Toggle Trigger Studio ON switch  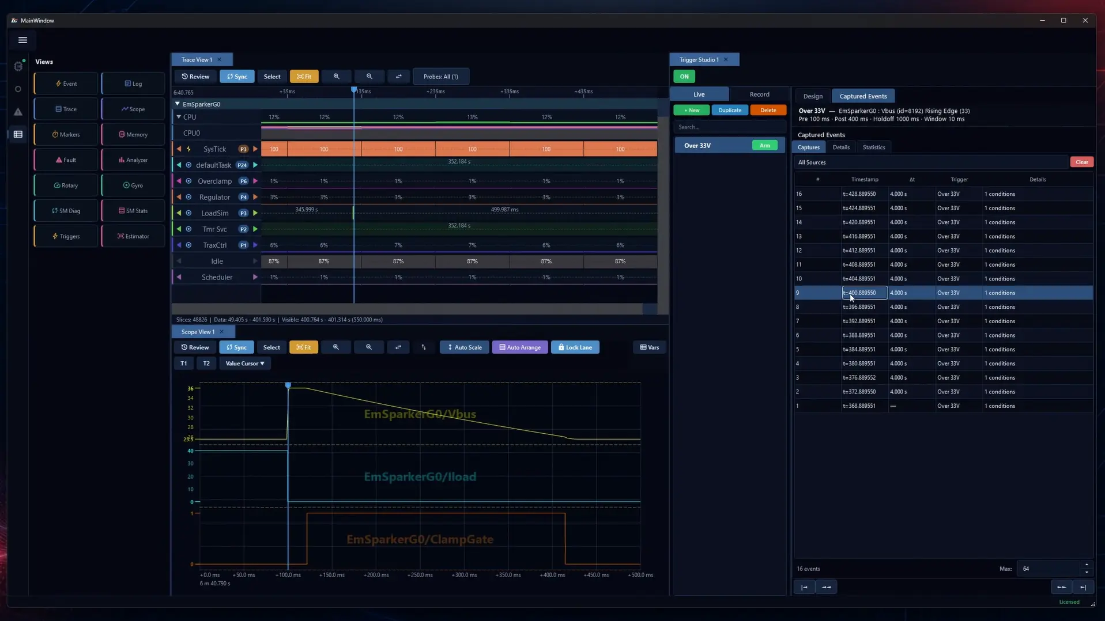pos(684,76)
